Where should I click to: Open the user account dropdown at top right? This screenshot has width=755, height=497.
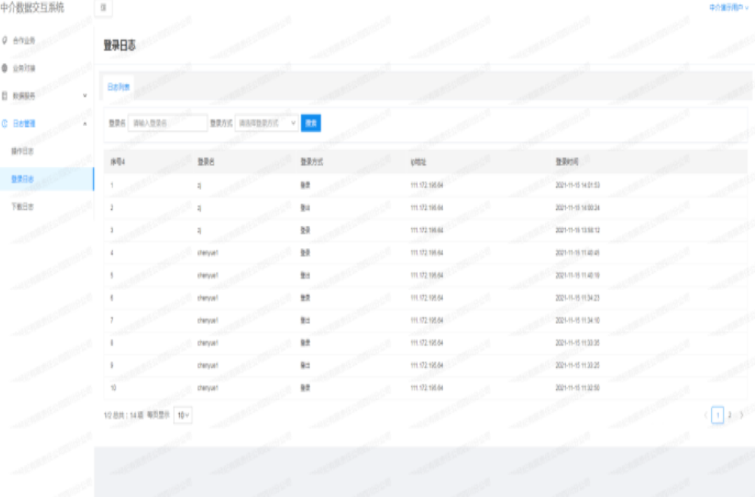[x=728, y=8]
